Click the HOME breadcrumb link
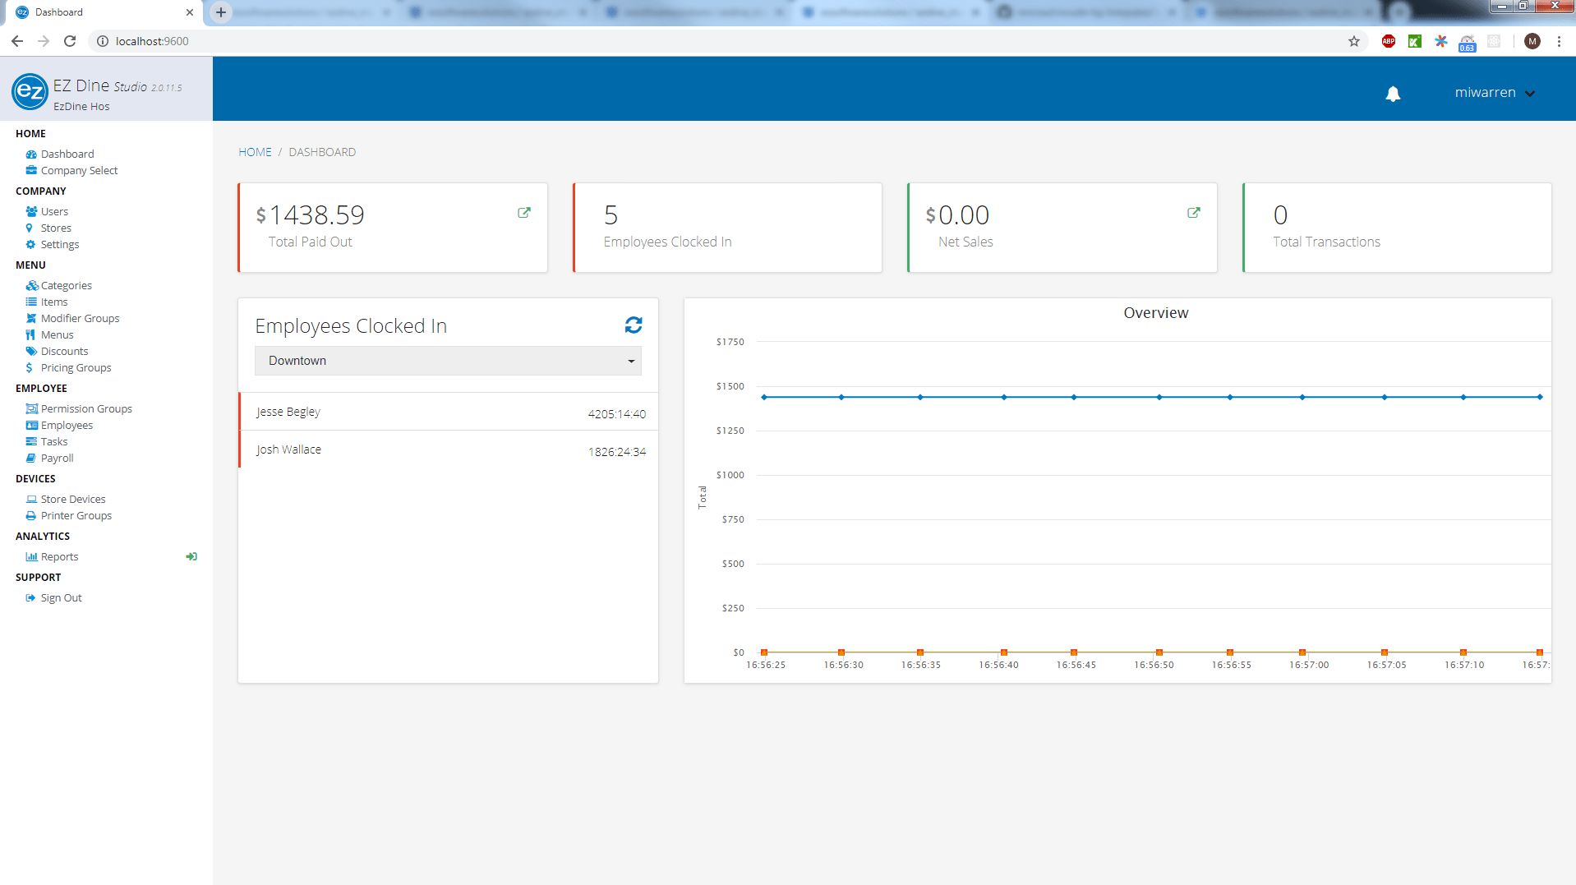The width and height of the screenshot is (1576, 885). (x=254, y=151)
